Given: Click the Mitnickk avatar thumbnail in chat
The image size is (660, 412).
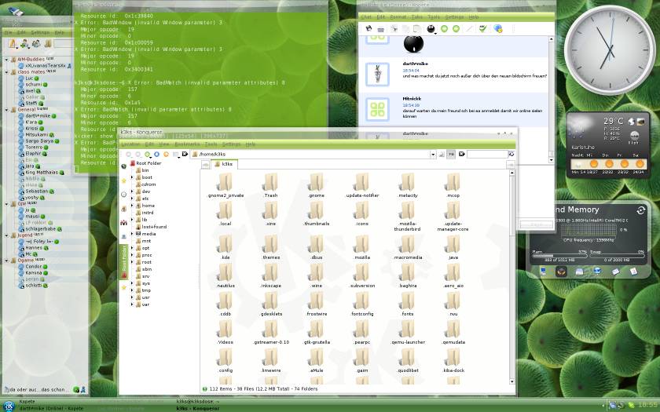Looking at the screenshot, I should (x=378, y=109).
